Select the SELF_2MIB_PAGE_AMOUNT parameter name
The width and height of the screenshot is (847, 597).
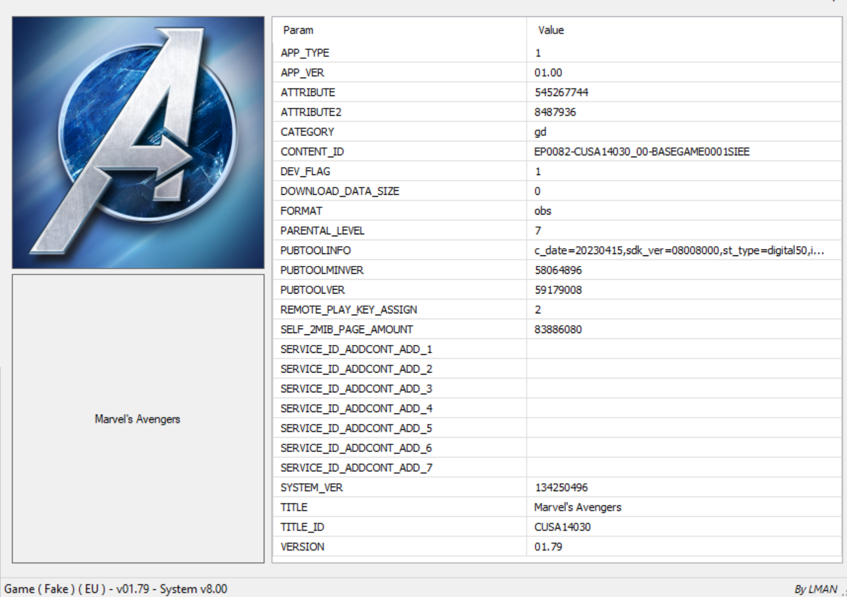346,330
